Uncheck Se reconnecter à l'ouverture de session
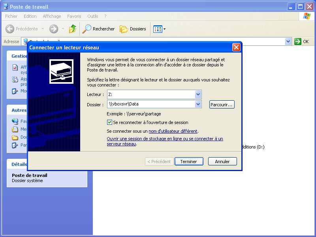 click(x=110, y=122)
